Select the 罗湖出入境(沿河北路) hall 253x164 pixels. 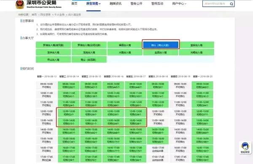(89, 45)
